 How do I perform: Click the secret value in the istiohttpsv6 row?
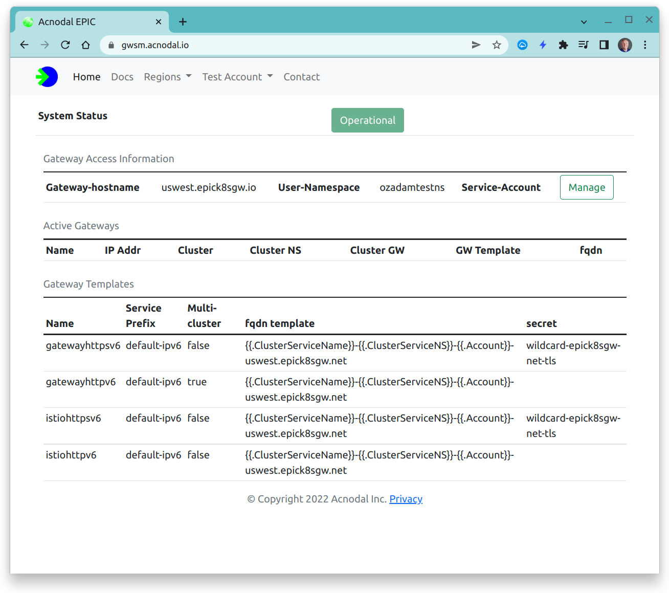[573, 426]
